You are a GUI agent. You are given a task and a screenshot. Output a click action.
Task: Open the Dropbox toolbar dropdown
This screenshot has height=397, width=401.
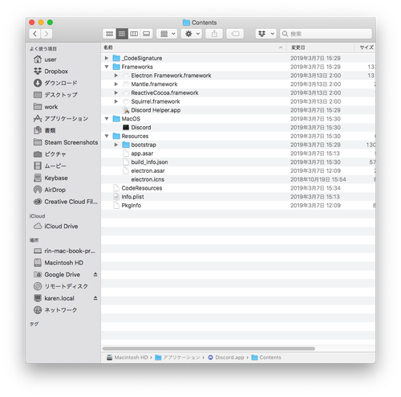point(265,34)
